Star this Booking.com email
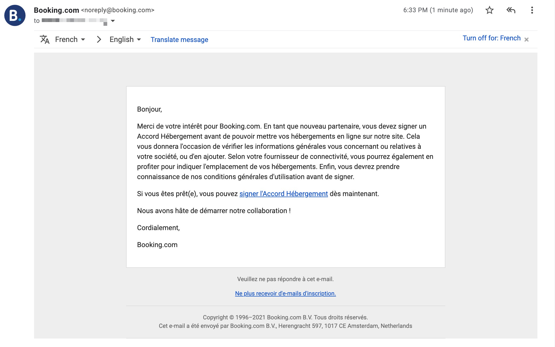The height and width of the screenshot is (347, 555). (x=489, y=10)
